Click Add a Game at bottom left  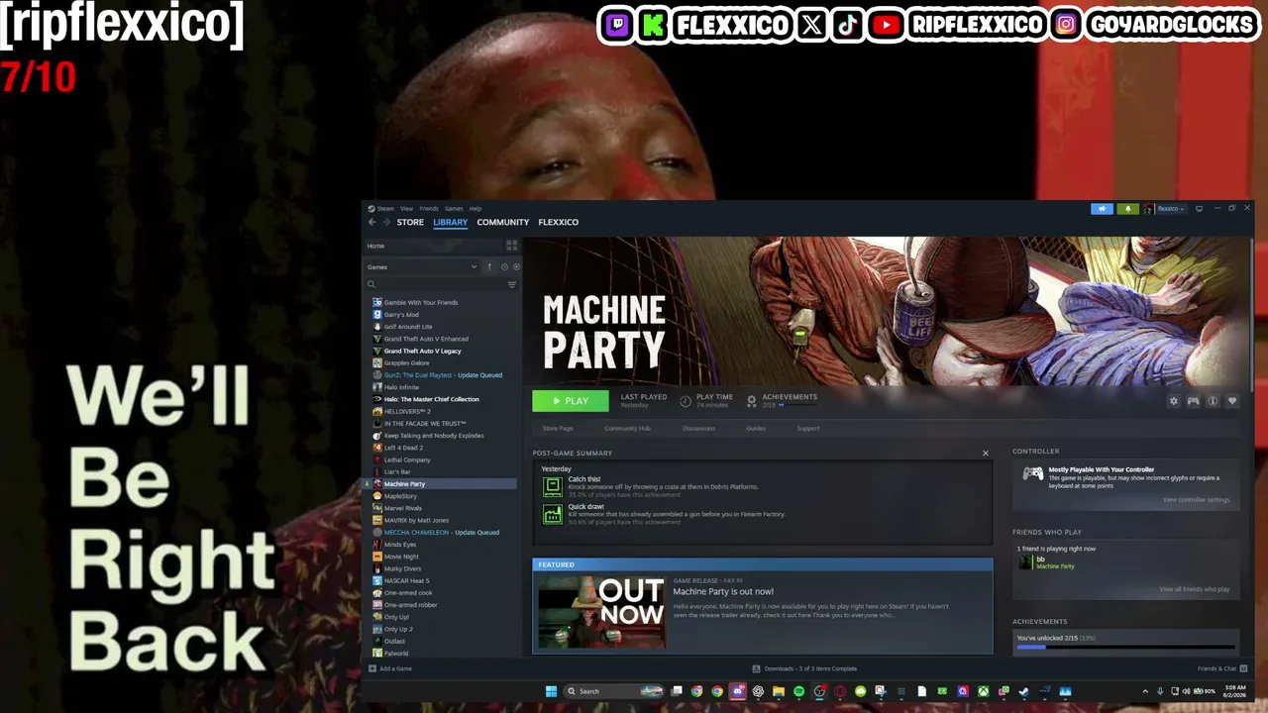pos(390,668)
